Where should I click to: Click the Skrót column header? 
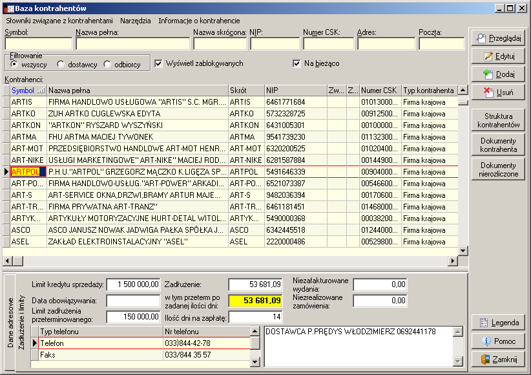(x=247, y=91)
